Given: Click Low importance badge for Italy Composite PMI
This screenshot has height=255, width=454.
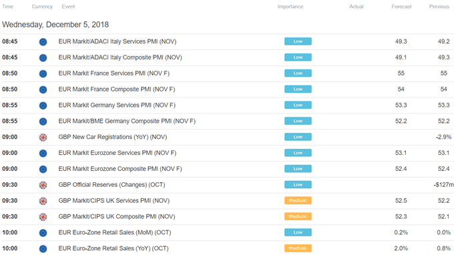Looking at the screenshot, I should tap(298, 57).
